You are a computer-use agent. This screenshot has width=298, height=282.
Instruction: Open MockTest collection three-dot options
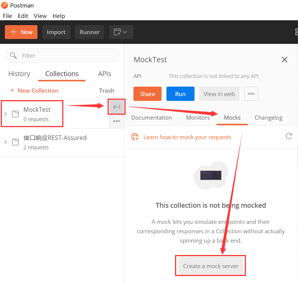(117, 121)
